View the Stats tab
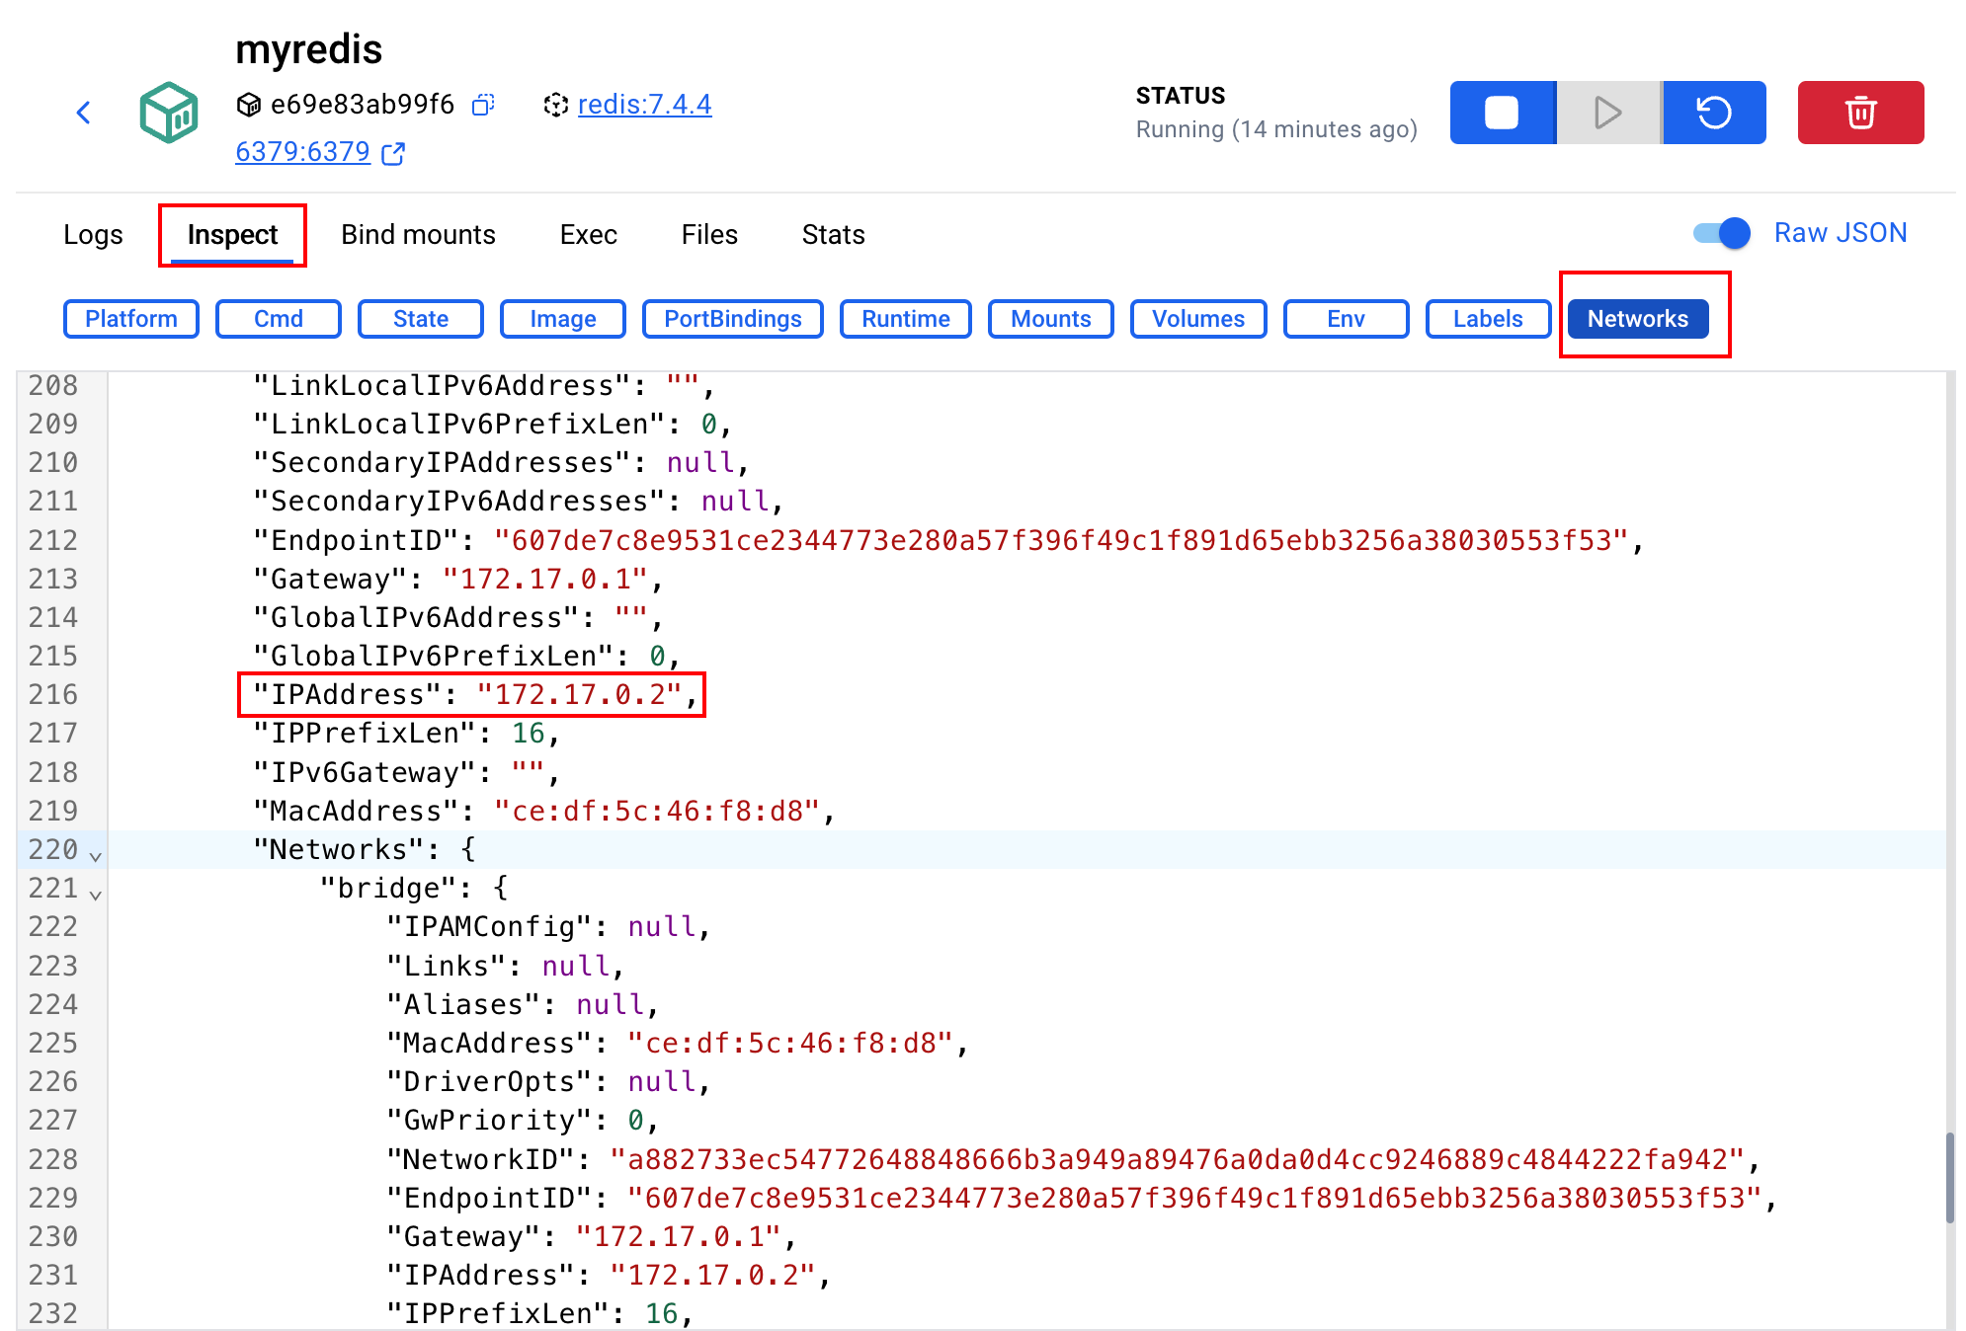This screenshot has height=1331, width=1966. click(x=833, y=235)
